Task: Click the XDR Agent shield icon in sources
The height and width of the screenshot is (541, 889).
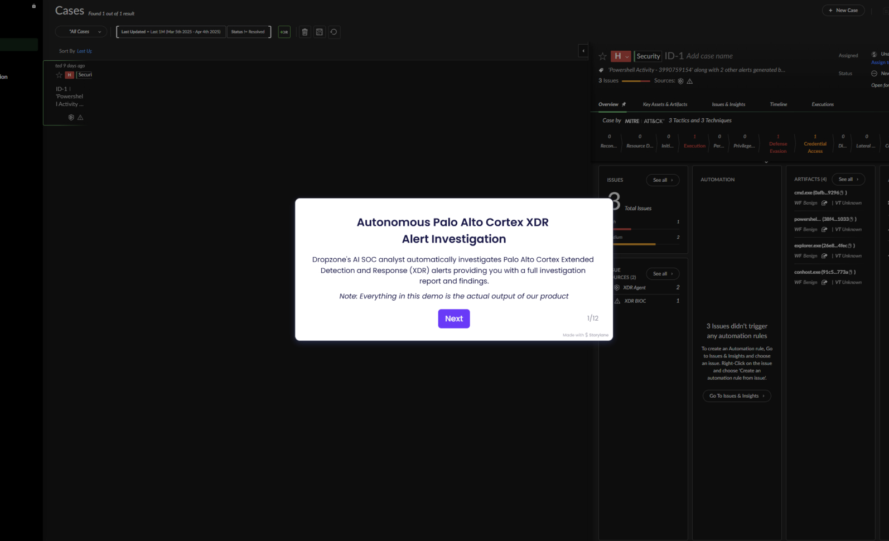Action: tap(617, 288)
